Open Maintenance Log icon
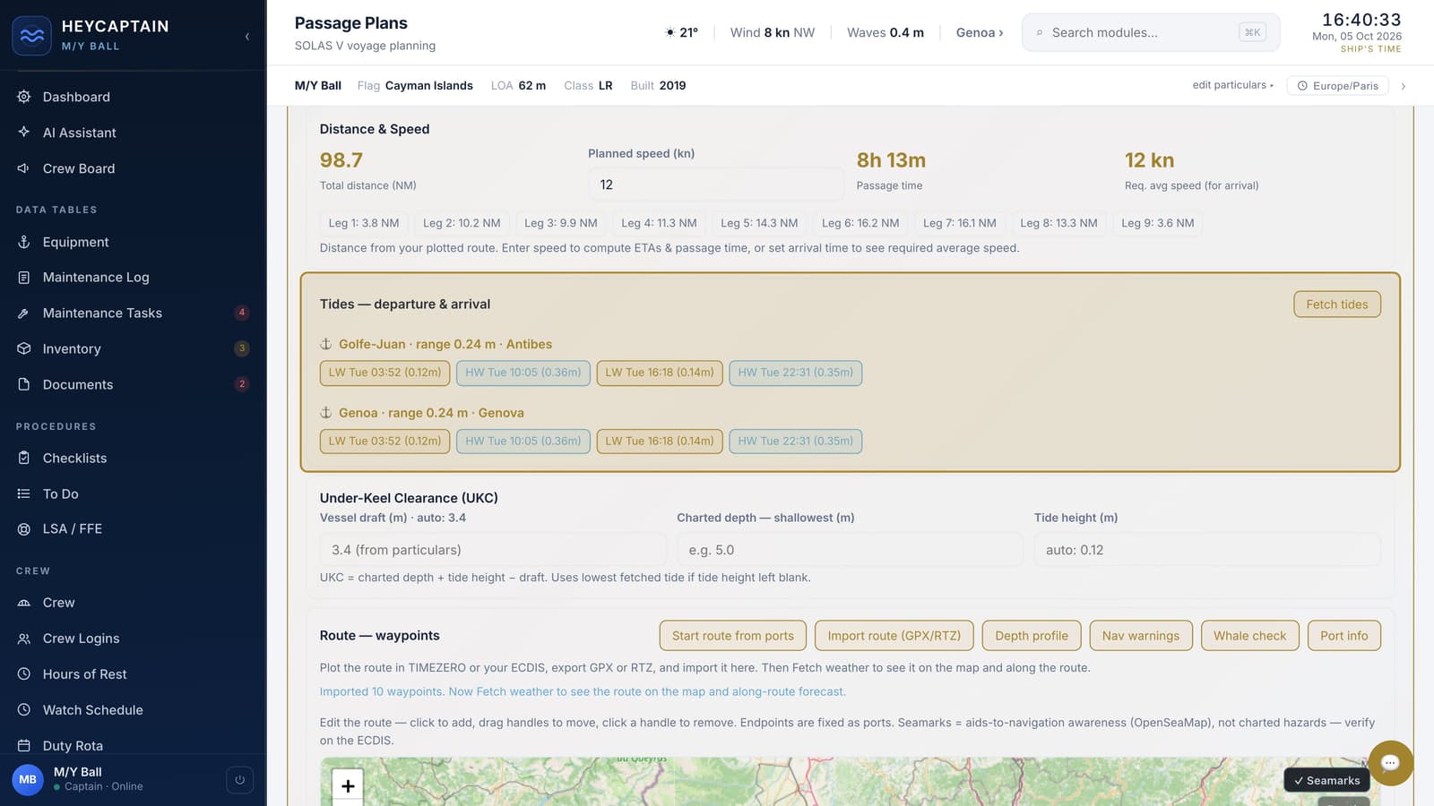The height and width of the screenshot is (806, 1434). pyautogui.click(x=24, y=278)
